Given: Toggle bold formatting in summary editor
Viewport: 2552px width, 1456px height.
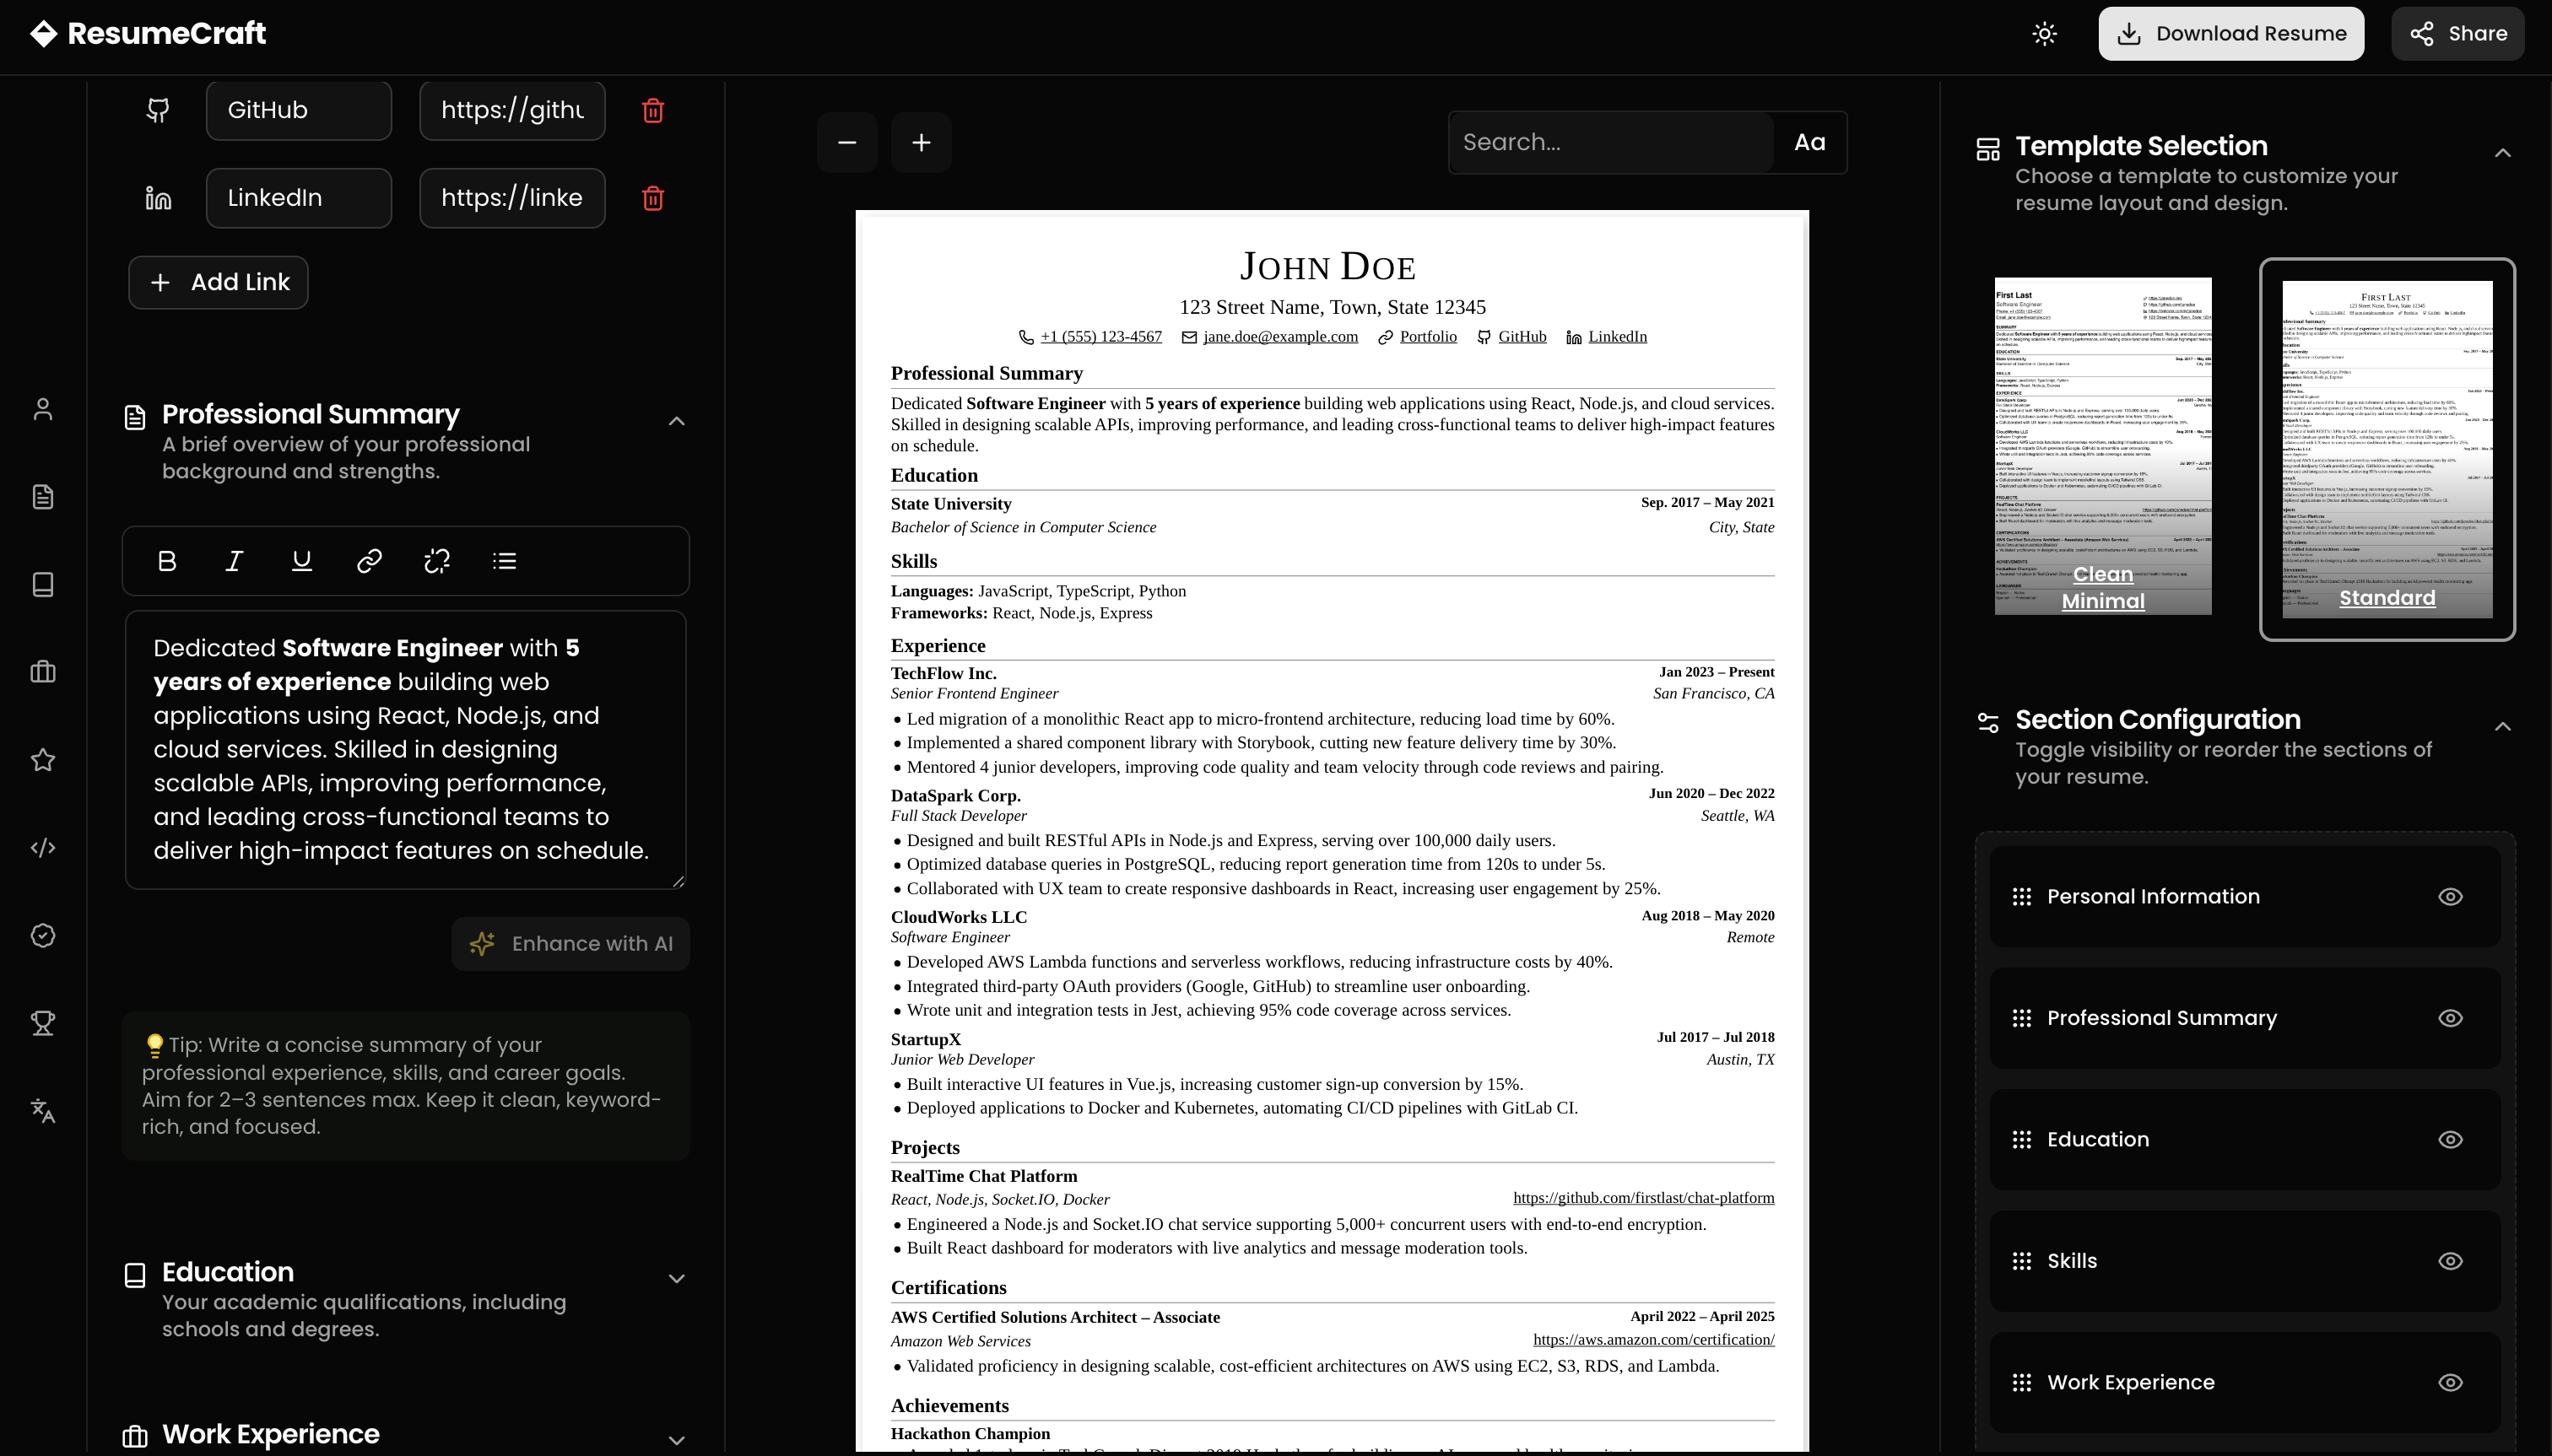Looking at the screenshot, I should pyautogui.click(x=167, y=561).
